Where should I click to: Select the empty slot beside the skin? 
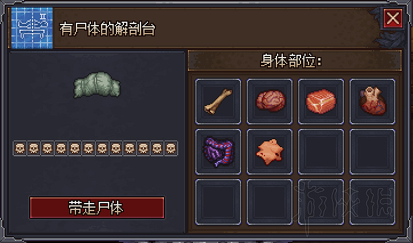[321, 152]
